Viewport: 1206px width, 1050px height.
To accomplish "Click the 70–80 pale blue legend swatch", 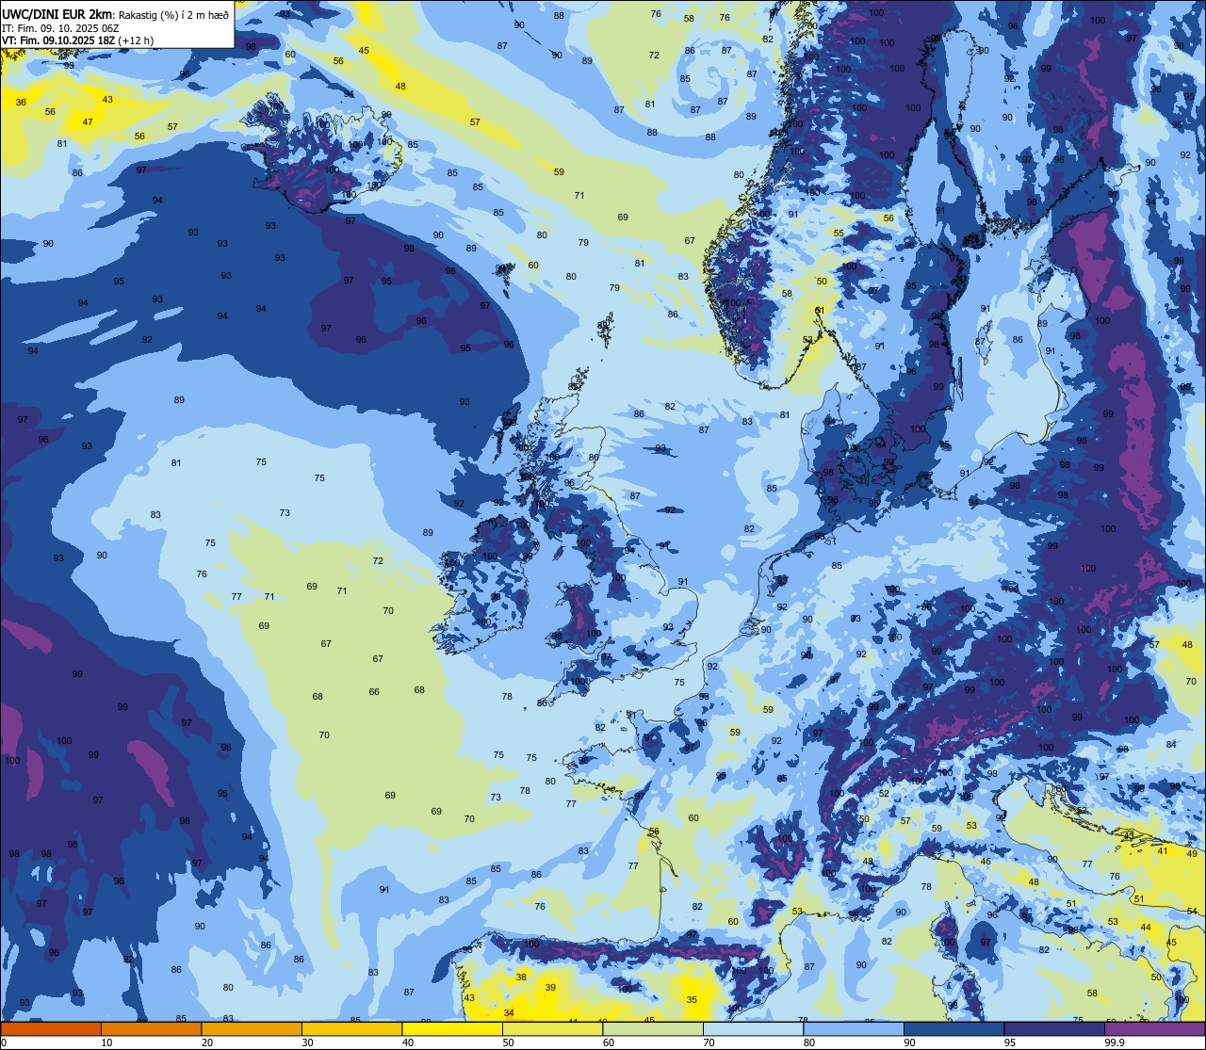I will click(753, 1028).
